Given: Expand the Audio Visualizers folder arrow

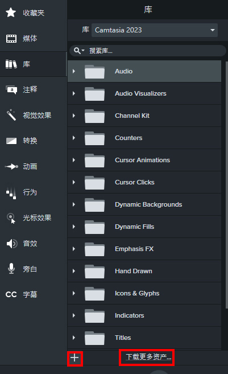Looking at the screenshot, I should click(x=74, y=93).
